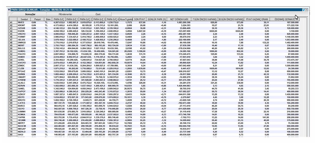
Task: Select the INVES symbol cell
Action: click(x=24, y=23)
